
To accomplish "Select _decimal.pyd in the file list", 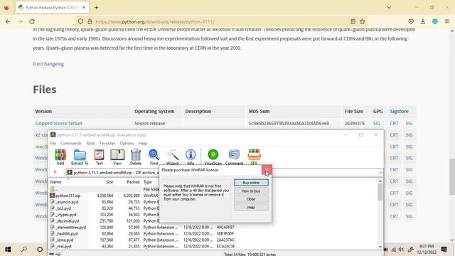I will [67, 221].
